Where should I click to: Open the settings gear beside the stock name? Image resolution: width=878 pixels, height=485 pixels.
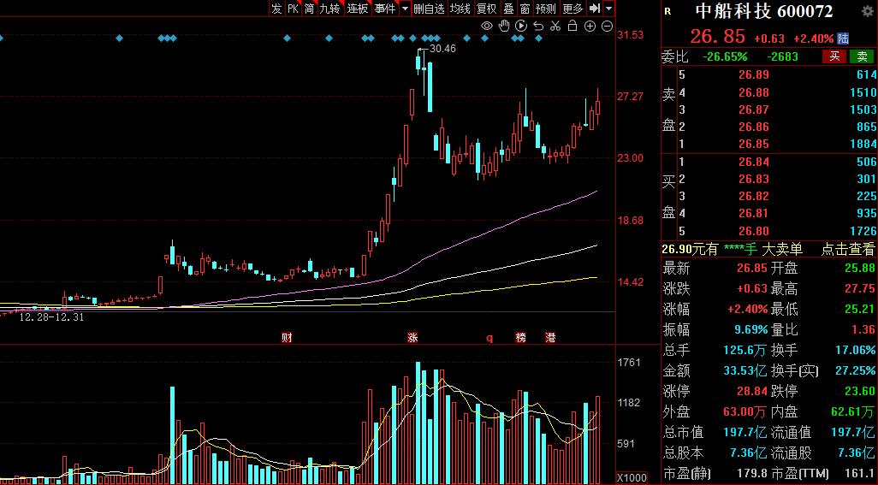[868, 10]
